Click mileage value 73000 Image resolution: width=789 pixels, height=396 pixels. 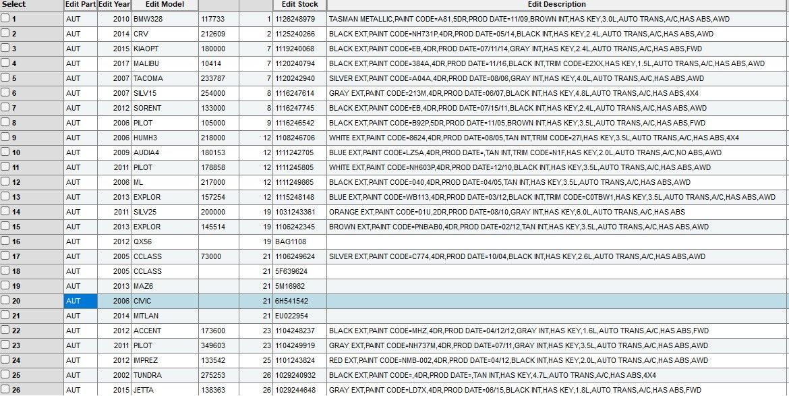click(218, 256)
